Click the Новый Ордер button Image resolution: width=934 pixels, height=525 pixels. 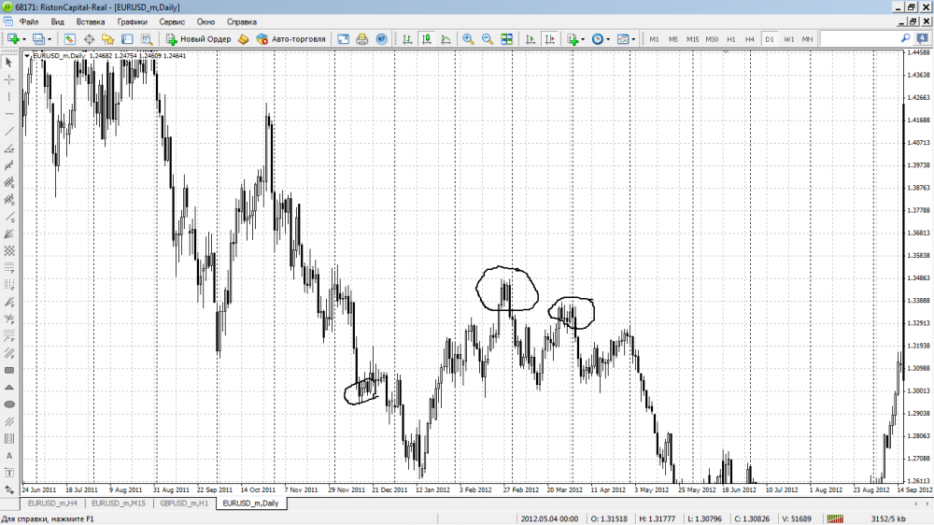pos(199,39)
